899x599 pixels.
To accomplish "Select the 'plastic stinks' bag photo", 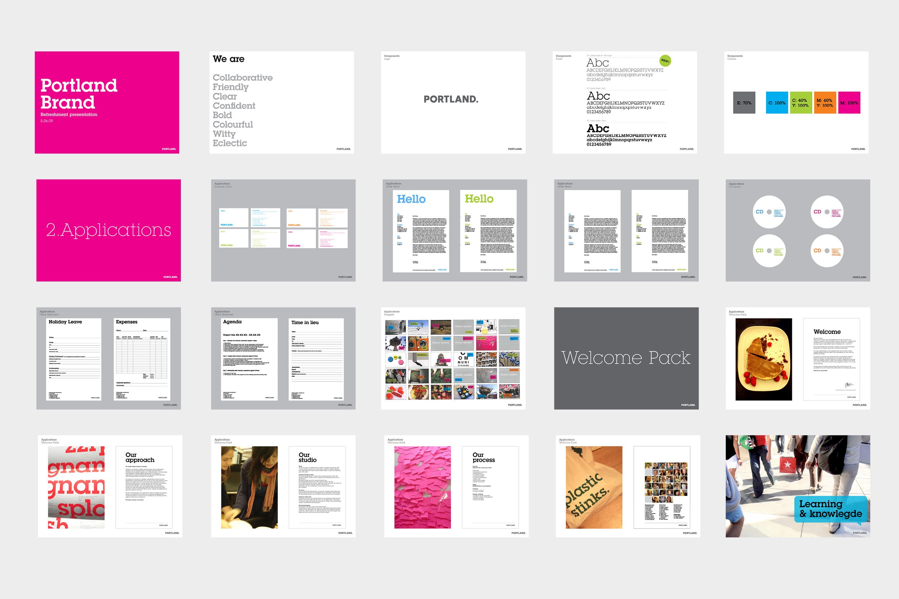I will click(x=594, y=488).
